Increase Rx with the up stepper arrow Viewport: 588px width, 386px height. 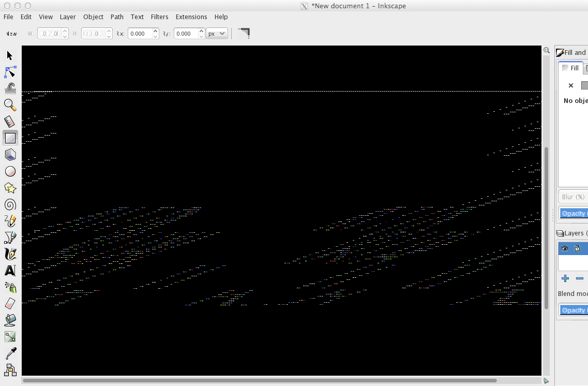tap(155, 30)
